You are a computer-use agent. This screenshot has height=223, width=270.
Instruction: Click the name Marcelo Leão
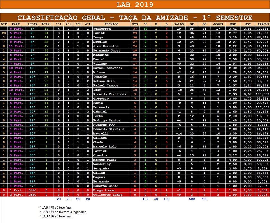click(105, 147)
